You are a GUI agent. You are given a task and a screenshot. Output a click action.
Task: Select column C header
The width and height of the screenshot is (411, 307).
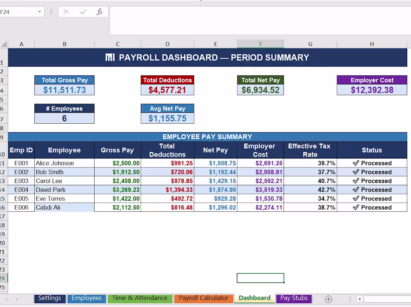[x=118, y=44]
